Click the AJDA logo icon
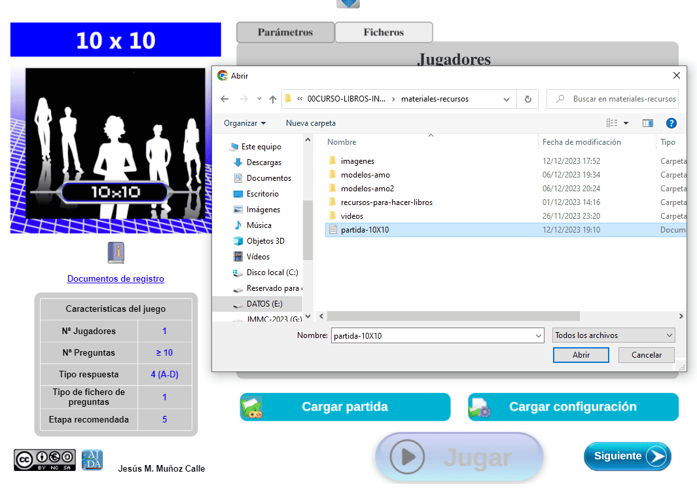 click(x=92, y=460)
